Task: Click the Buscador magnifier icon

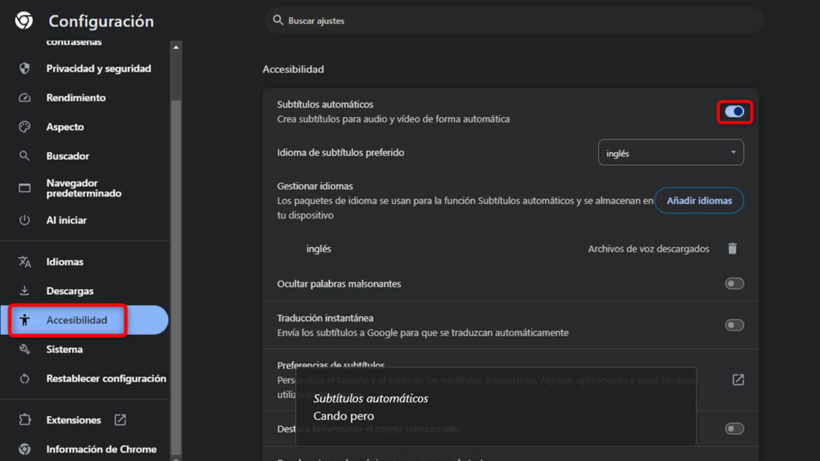Action: click(x=25, y=156)
